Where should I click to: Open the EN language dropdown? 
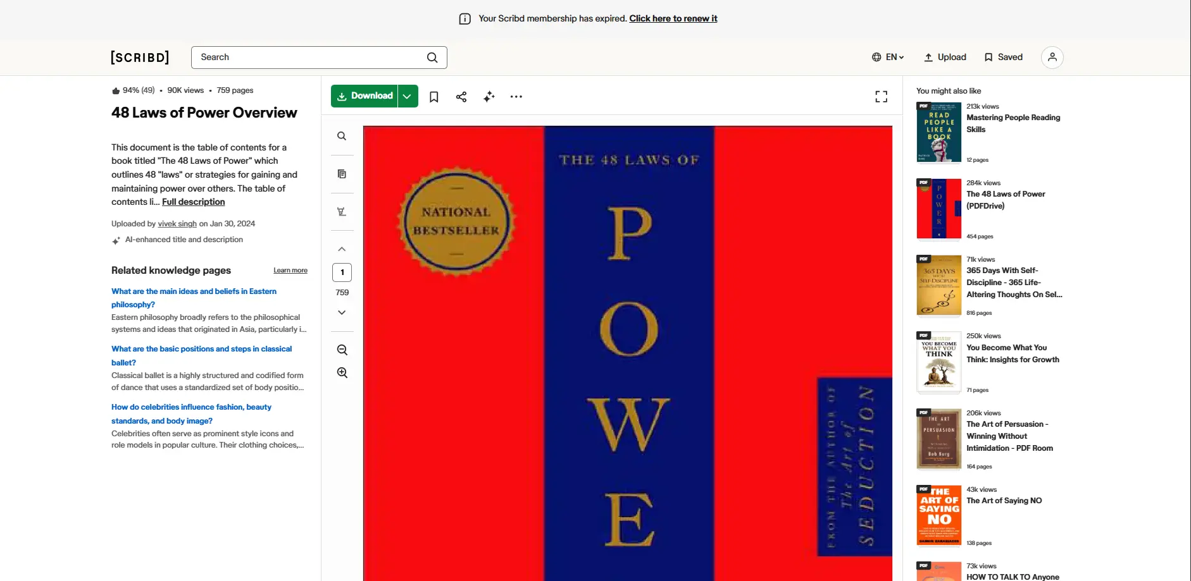[x=888, y=58]
